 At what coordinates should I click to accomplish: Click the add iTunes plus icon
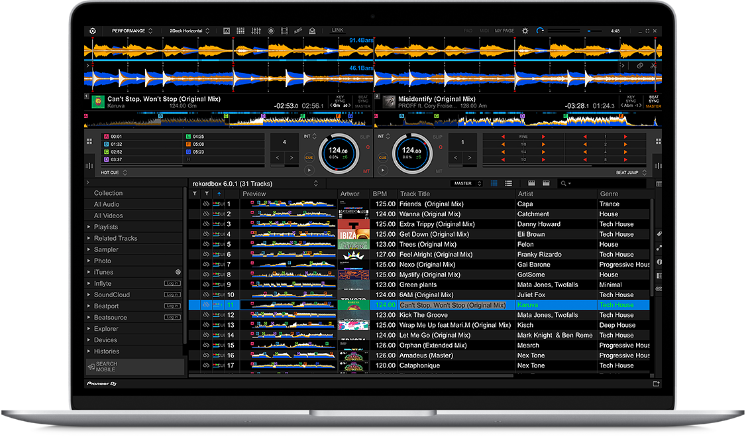coord(178,272)
